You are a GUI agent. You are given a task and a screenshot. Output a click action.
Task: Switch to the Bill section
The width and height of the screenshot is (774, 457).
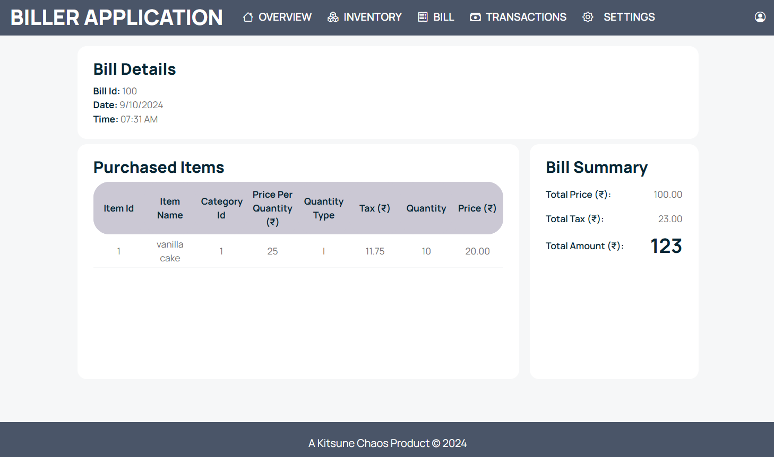tap(443, 17)
